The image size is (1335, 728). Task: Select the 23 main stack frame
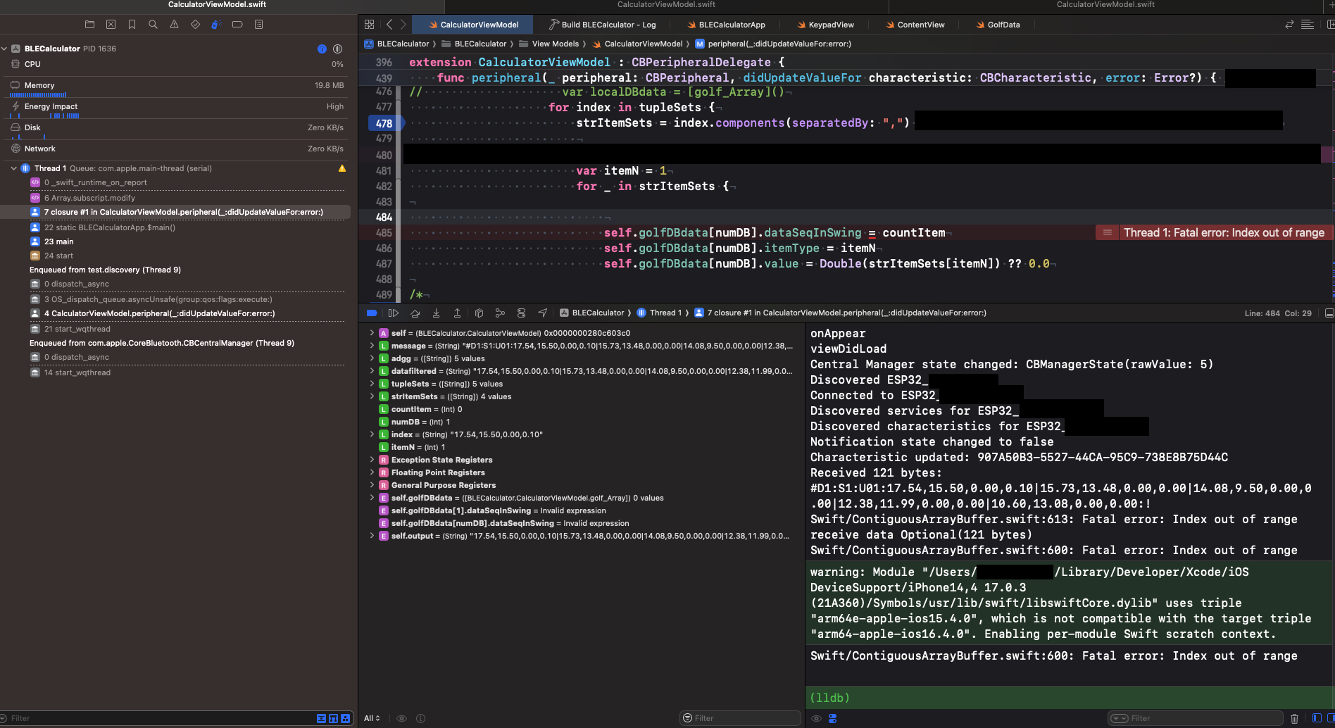tap(59, 241)
